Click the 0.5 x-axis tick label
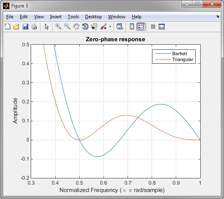The image size is (224, 199). coord(79,183)
